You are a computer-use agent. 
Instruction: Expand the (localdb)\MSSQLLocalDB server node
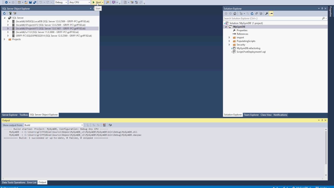[8, 21]
